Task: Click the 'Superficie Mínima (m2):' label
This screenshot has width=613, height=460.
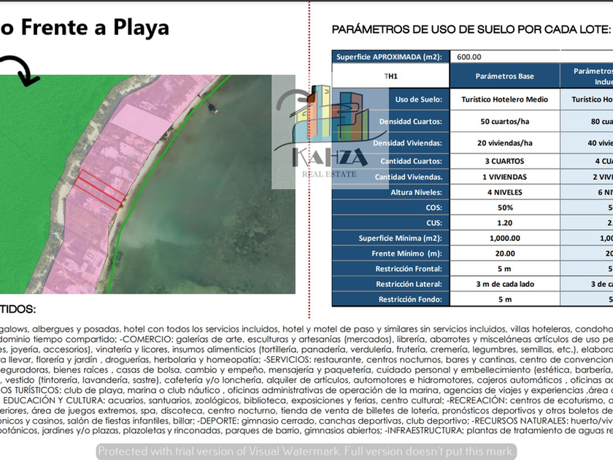Action: [401, 238]
